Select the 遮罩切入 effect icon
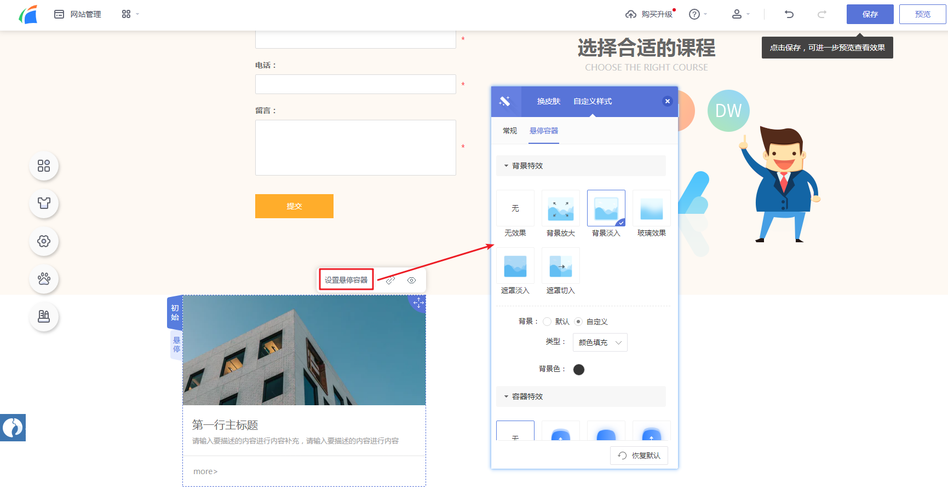 point(561,266)
